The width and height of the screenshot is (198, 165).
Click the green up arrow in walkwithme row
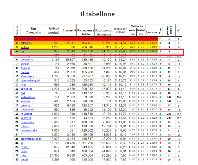click(x=160, y=97)
